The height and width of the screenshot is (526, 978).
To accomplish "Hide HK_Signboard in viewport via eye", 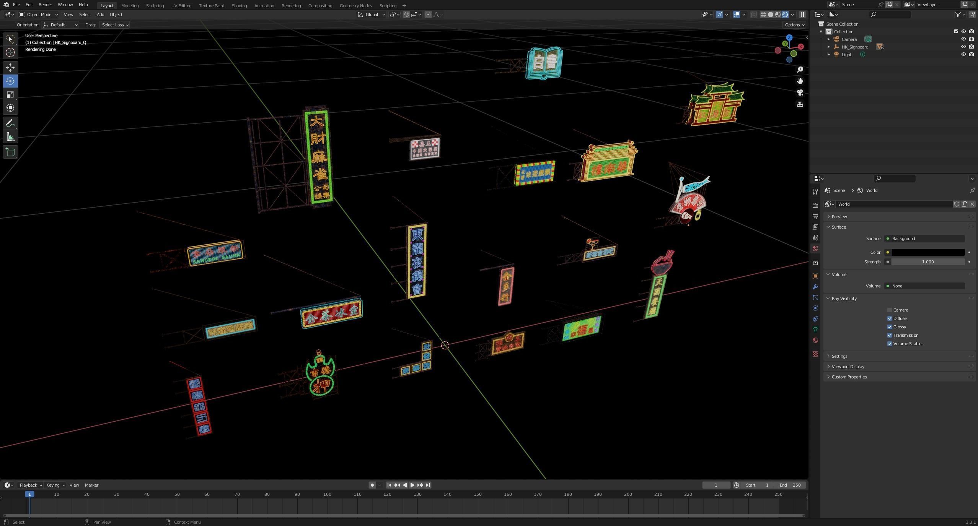I will [963, 47].
